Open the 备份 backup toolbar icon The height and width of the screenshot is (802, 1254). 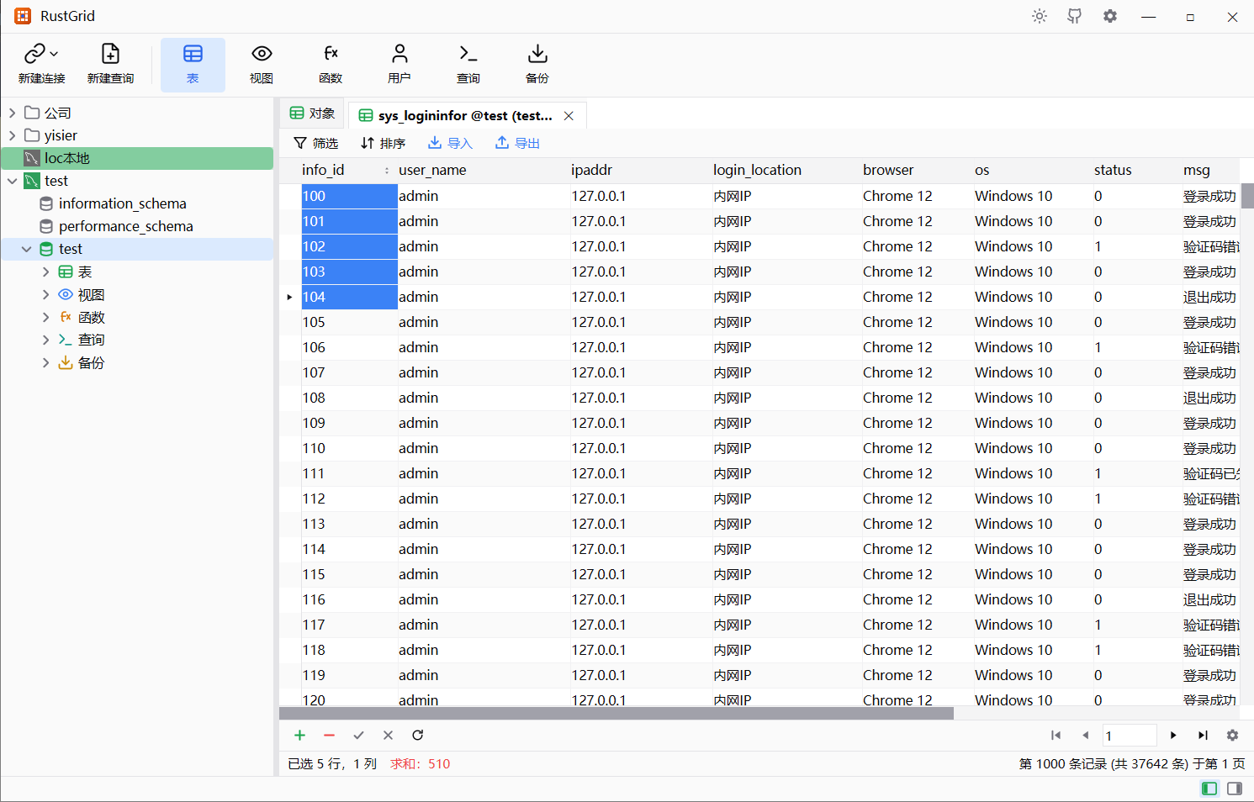[537, 64]
